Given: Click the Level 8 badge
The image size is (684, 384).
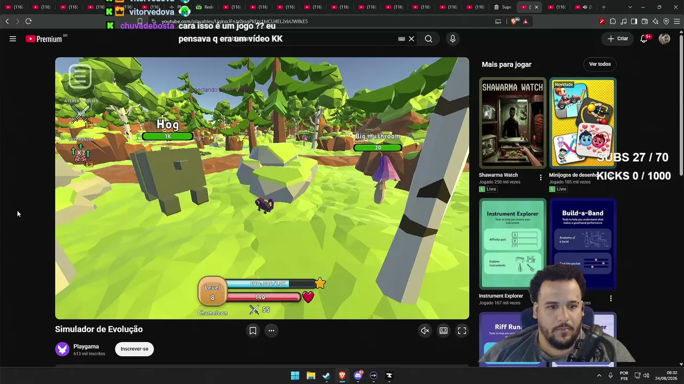Looking at the screenshot, I should [x=212, y=292].
